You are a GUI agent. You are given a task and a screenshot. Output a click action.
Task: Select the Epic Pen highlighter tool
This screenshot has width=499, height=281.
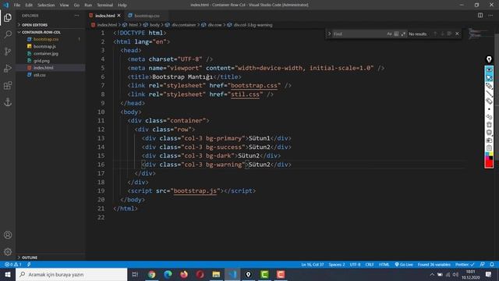click(489, 101)
